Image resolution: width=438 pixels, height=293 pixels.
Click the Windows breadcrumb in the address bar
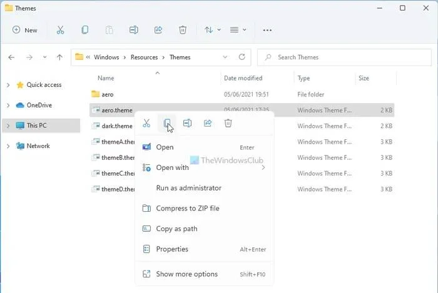[x=106, y=57]
